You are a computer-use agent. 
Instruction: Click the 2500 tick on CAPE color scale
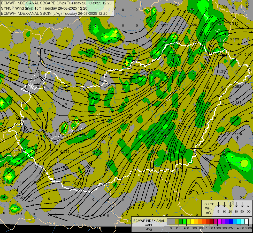233,228
